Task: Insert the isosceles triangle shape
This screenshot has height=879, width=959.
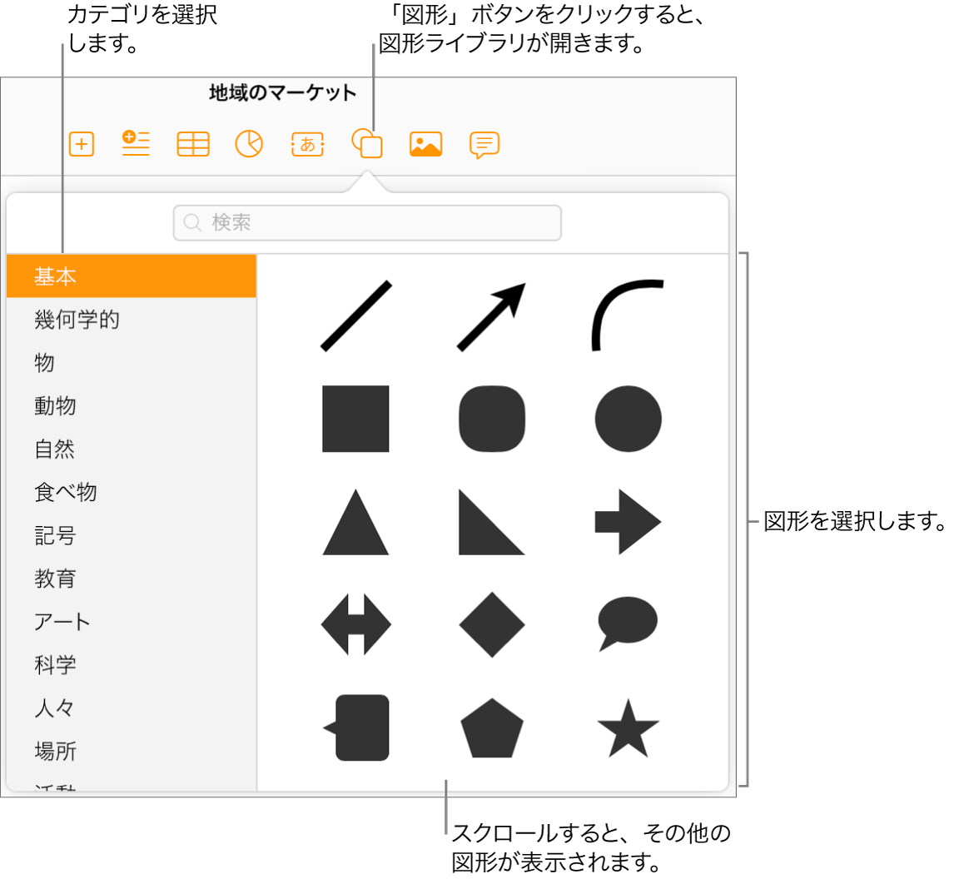Action: click(x=356, y=522)
